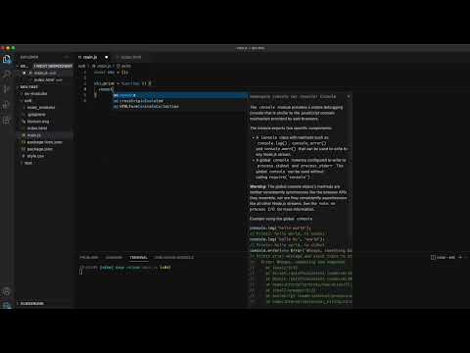
Task: Select main.js in Open Editors list
Action: point(45,73)
